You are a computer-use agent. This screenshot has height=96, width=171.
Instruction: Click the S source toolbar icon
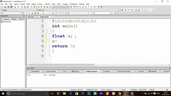(x=88, y=13)
